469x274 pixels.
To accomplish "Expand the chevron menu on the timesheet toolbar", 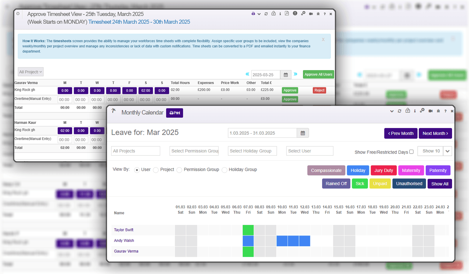I will pyautogui.click(x=258, y=13).
